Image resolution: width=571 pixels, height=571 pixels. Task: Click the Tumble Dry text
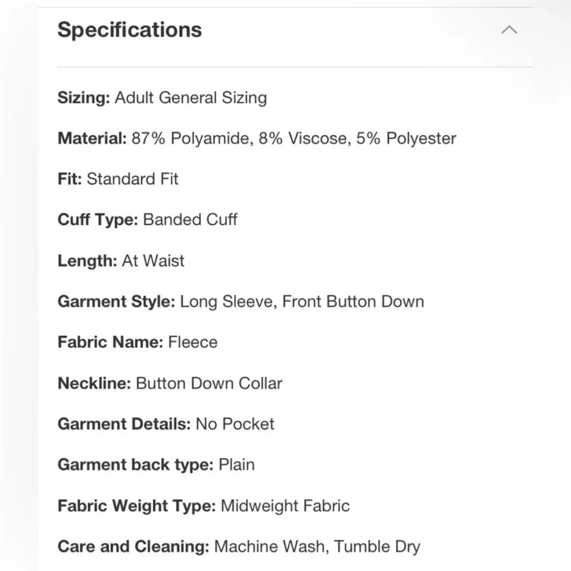pos(377,546)
